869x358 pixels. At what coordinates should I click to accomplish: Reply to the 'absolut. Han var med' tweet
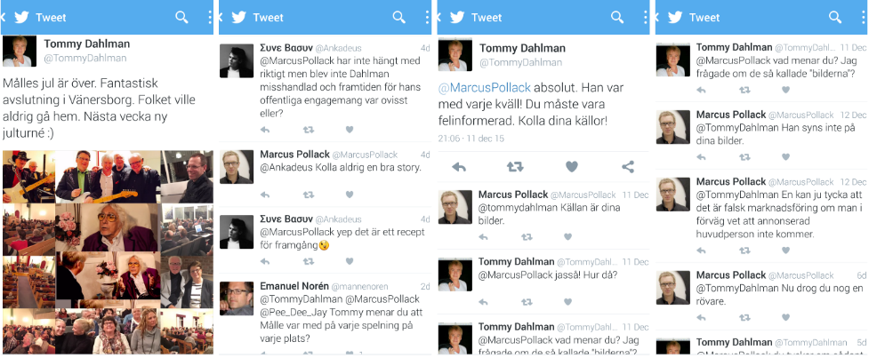459,167
